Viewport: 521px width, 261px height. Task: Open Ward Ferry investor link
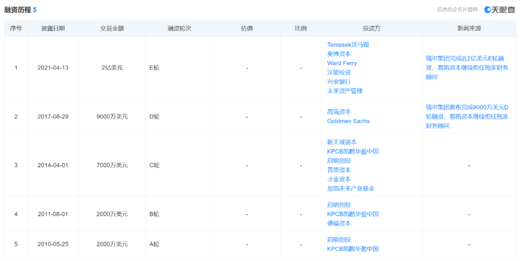342,63
